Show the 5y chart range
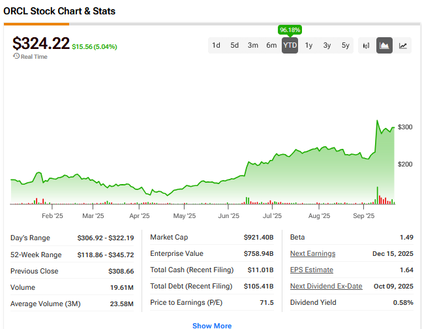The image size is (422, 329). (345, 46)
